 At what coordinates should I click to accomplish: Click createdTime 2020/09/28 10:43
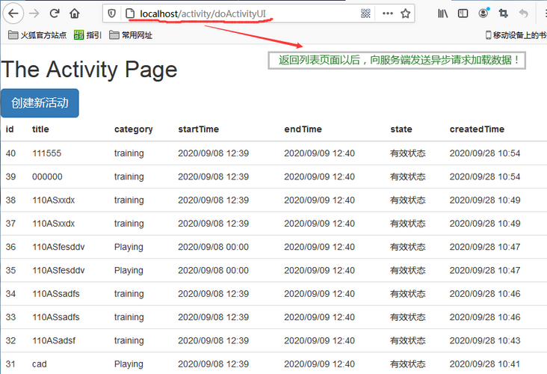click(x=485, y=340)
